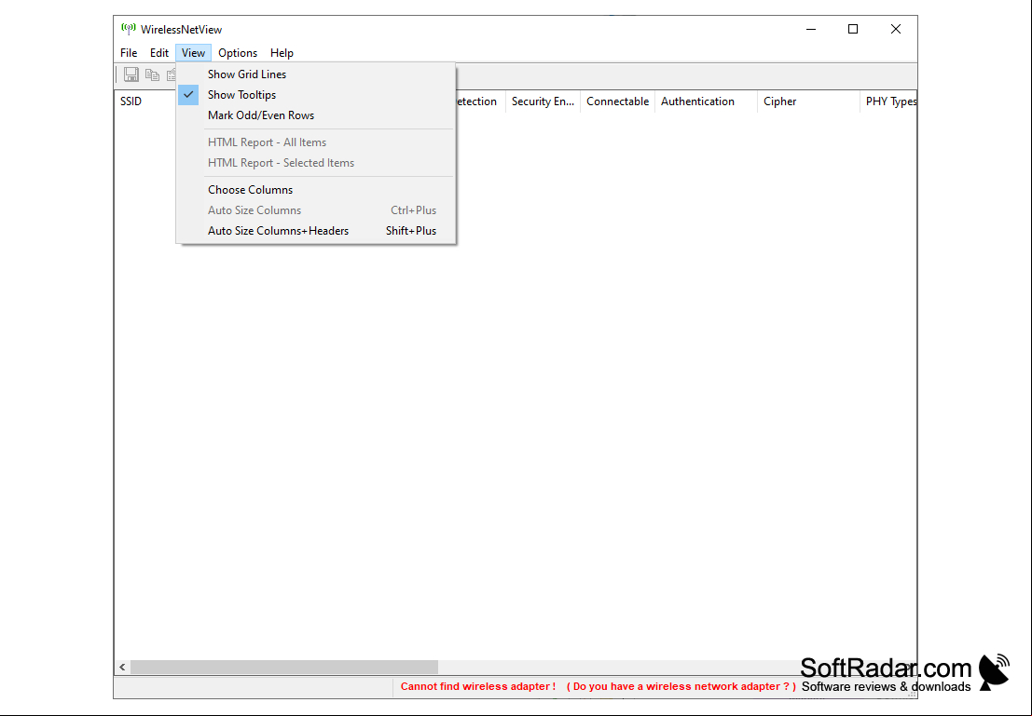Viewport: 1032px width, 716px height.
Task: Click the WirelessNetView title bar icon
Action: click(129, 28)
